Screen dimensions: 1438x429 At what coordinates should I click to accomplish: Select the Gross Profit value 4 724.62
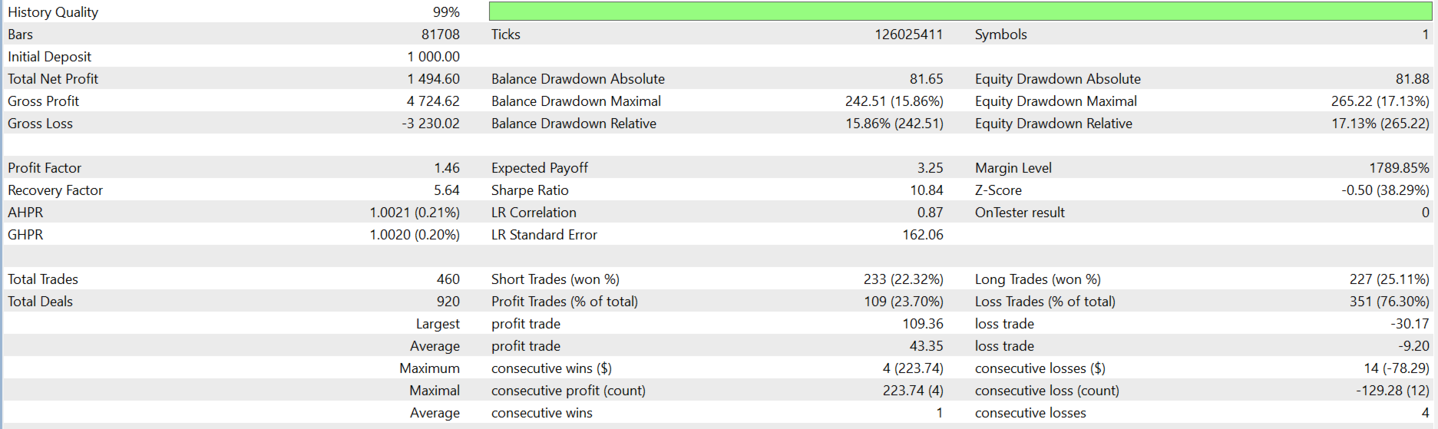433,101
